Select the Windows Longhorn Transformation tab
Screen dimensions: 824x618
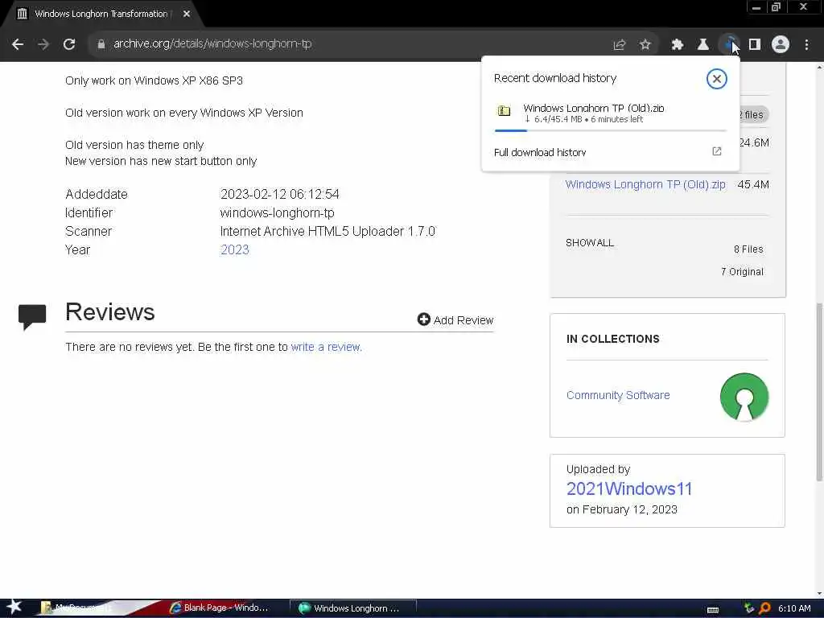(101, 14)
